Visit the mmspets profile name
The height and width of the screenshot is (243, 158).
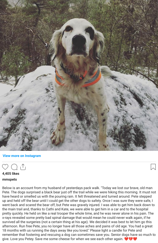point(10,180)
